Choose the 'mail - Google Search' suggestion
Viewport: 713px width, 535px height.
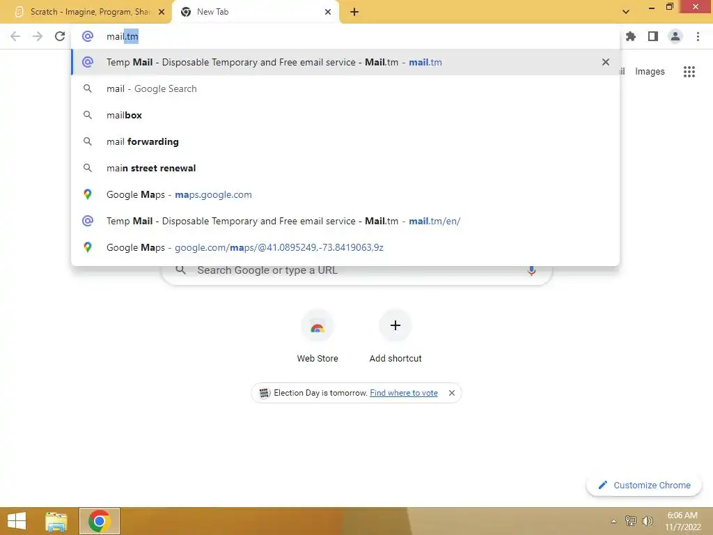pyautogui.click(x=345, y=88)
